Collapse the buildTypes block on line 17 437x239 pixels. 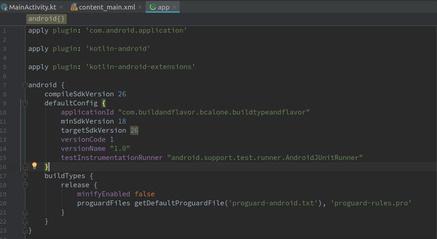coord(25,176)
